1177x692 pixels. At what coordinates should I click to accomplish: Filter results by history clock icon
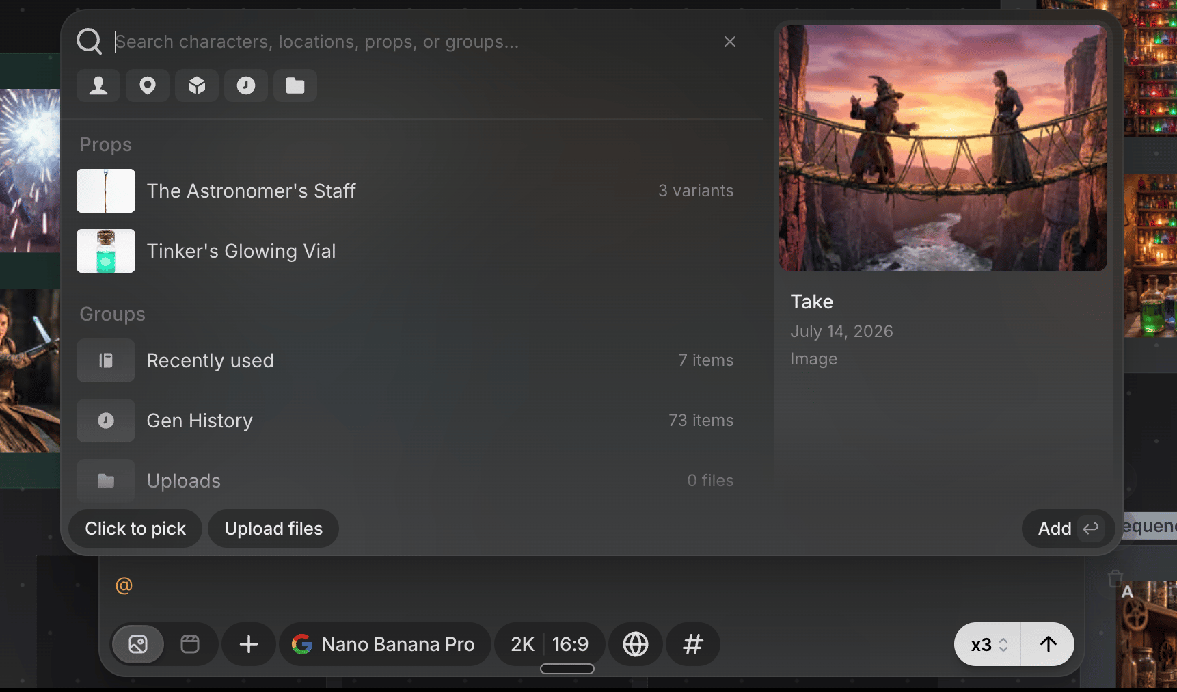[x=246, y=85]
